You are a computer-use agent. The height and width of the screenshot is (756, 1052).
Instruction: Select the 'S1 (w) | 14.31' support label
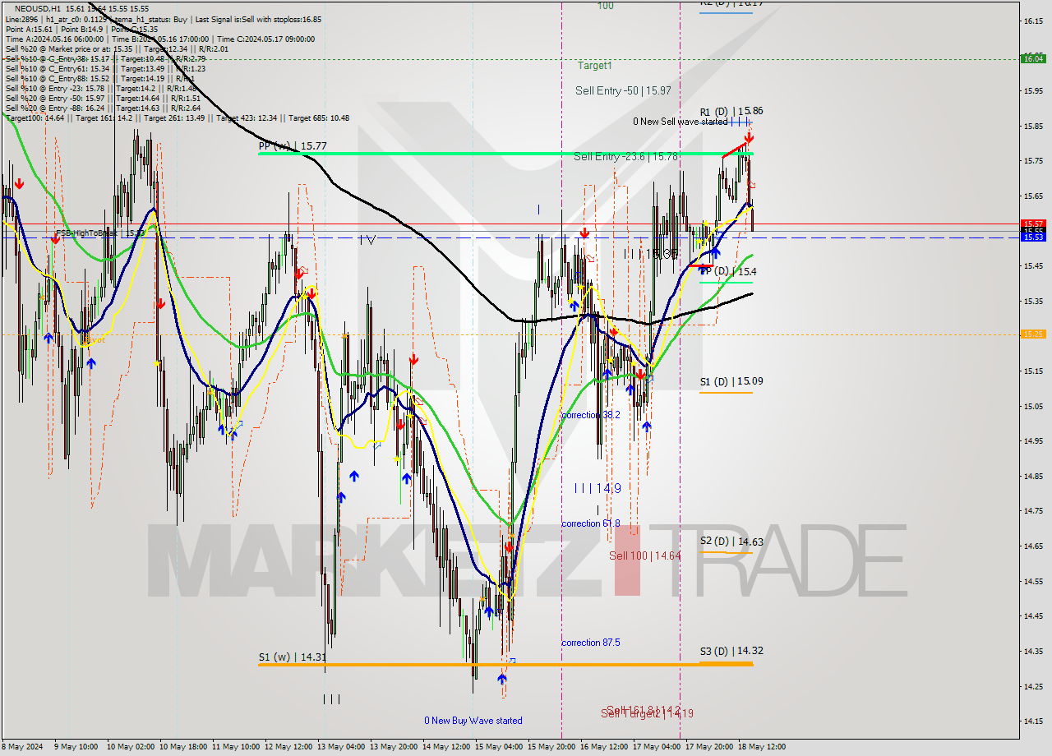(x=292, y=657)
